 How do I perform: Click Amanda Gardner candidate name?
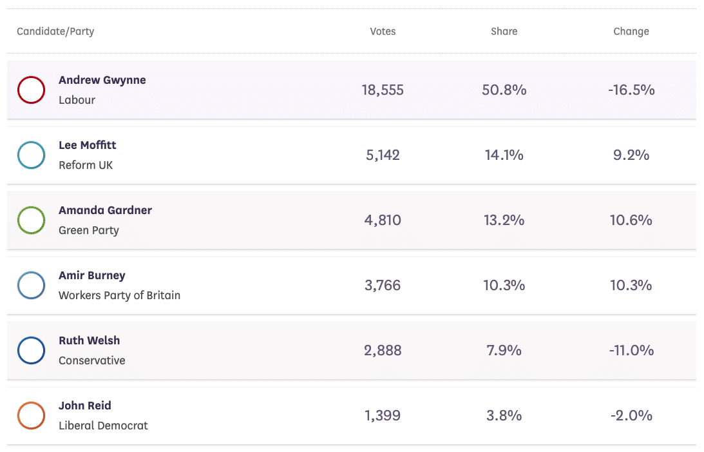pyautogui.click(x=105, y=210)
